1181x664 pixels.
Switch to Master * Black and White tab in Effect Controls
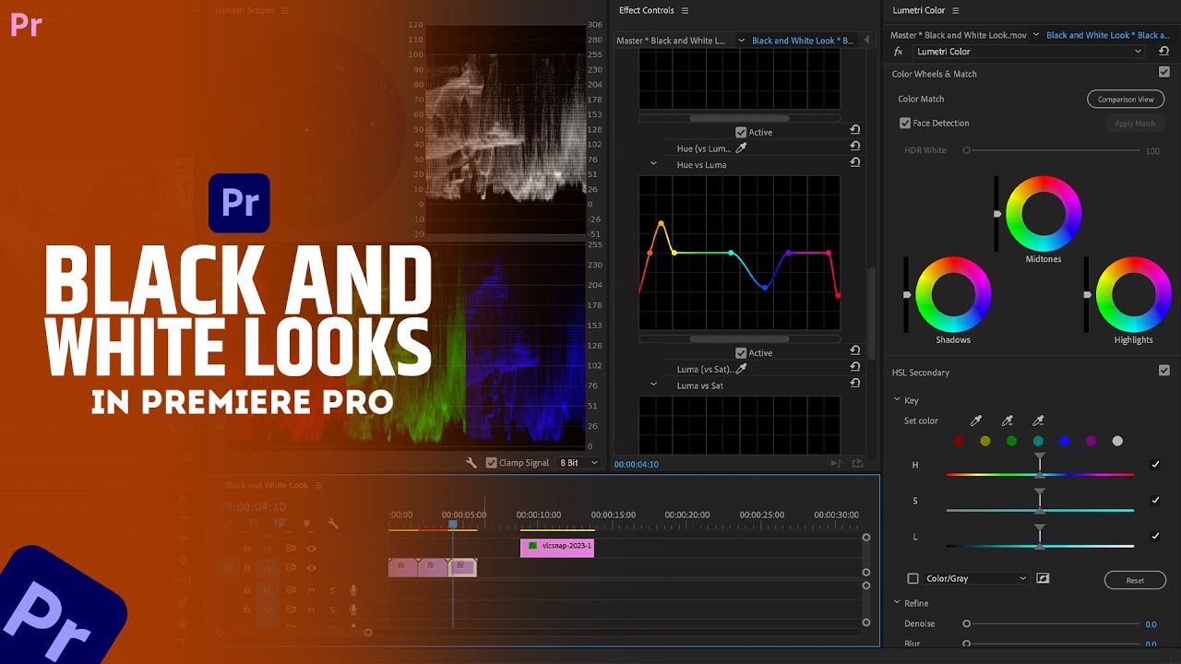pos(671,41)
